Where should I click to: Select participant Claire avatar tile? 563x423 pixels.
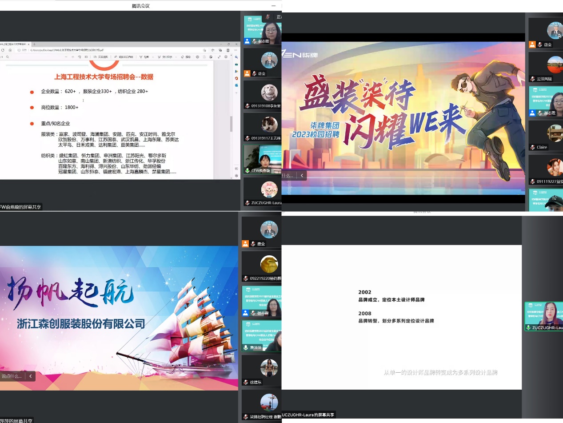546,135
